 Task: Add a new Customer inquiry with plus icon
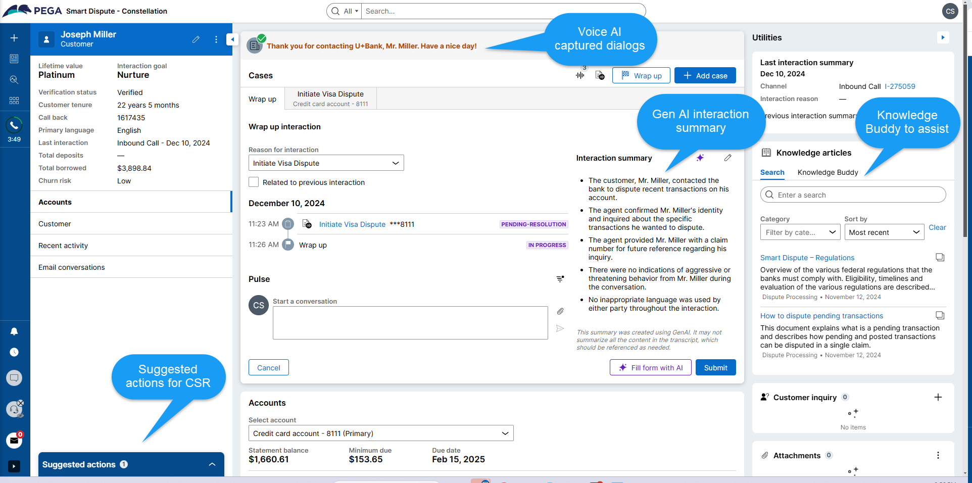[938, 397]
